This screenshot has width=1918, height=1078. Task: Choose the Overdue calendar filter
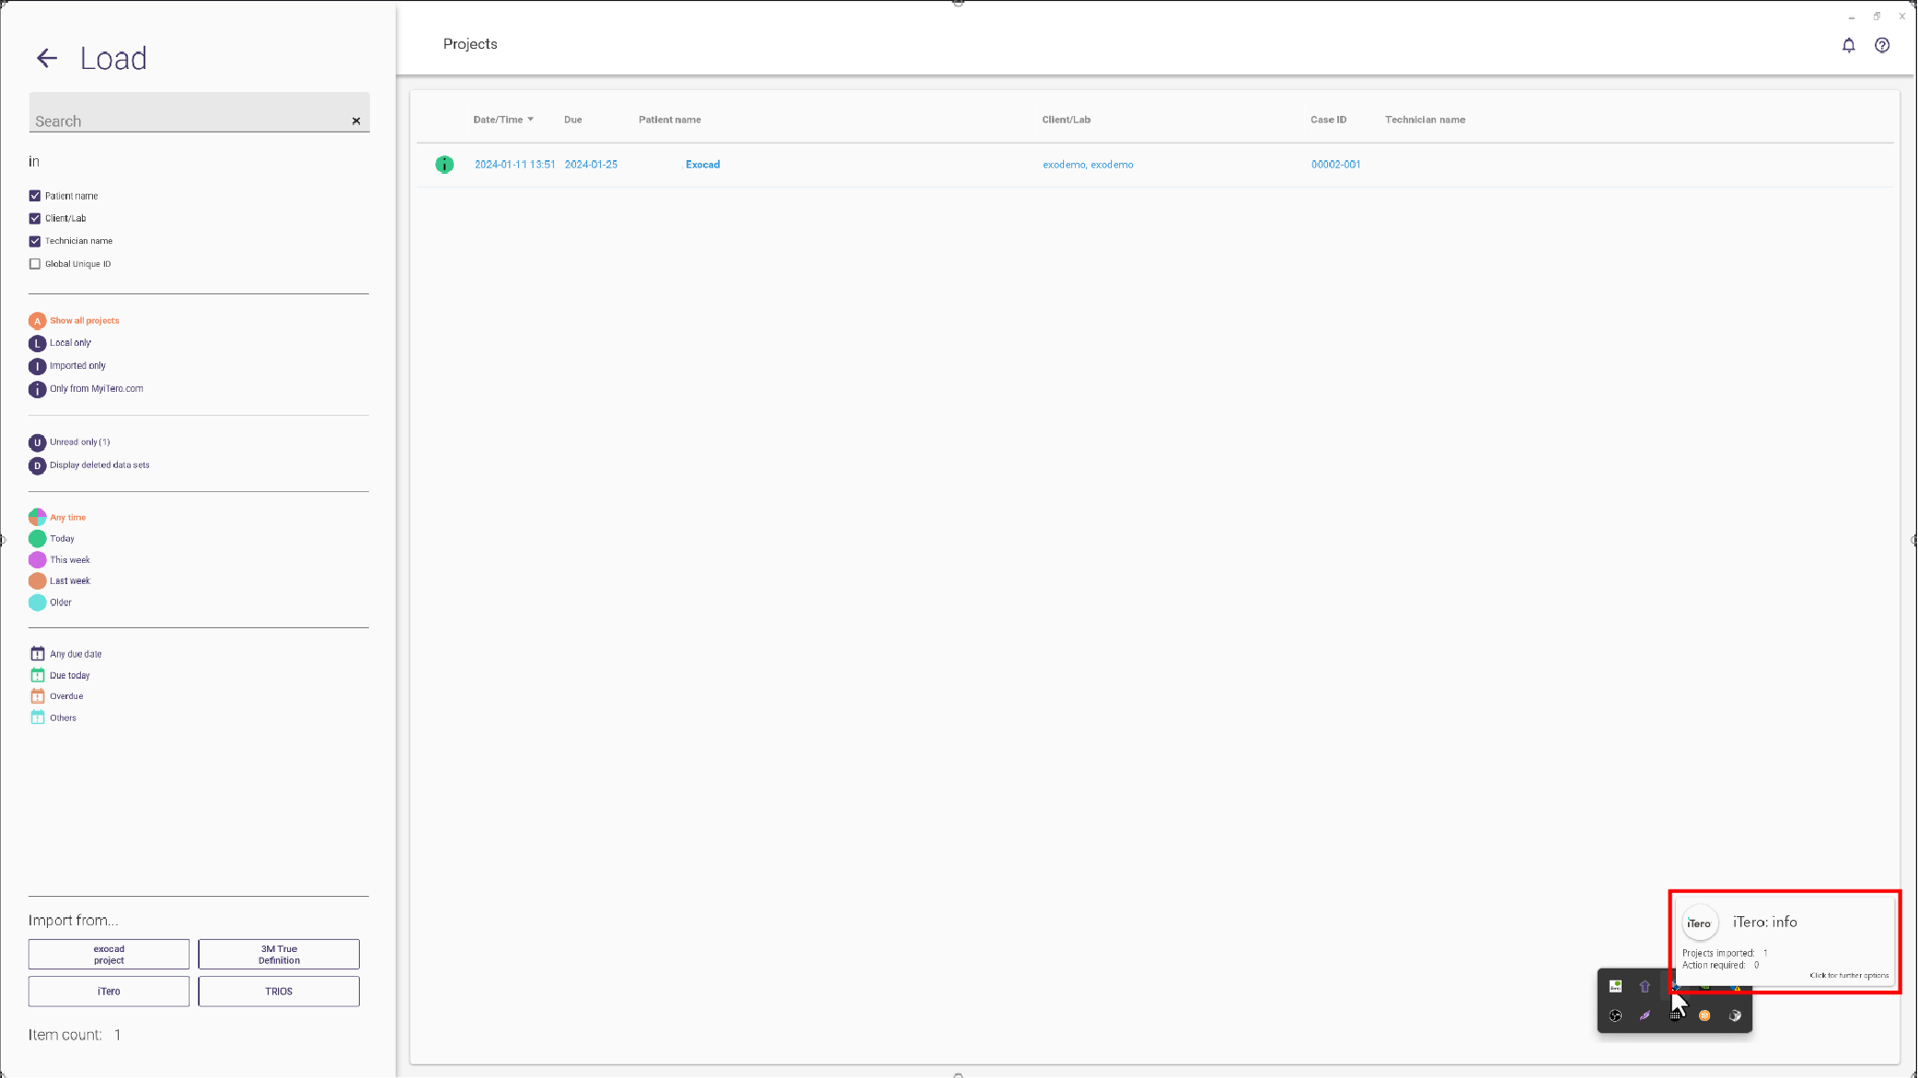(x=56, y=696)
